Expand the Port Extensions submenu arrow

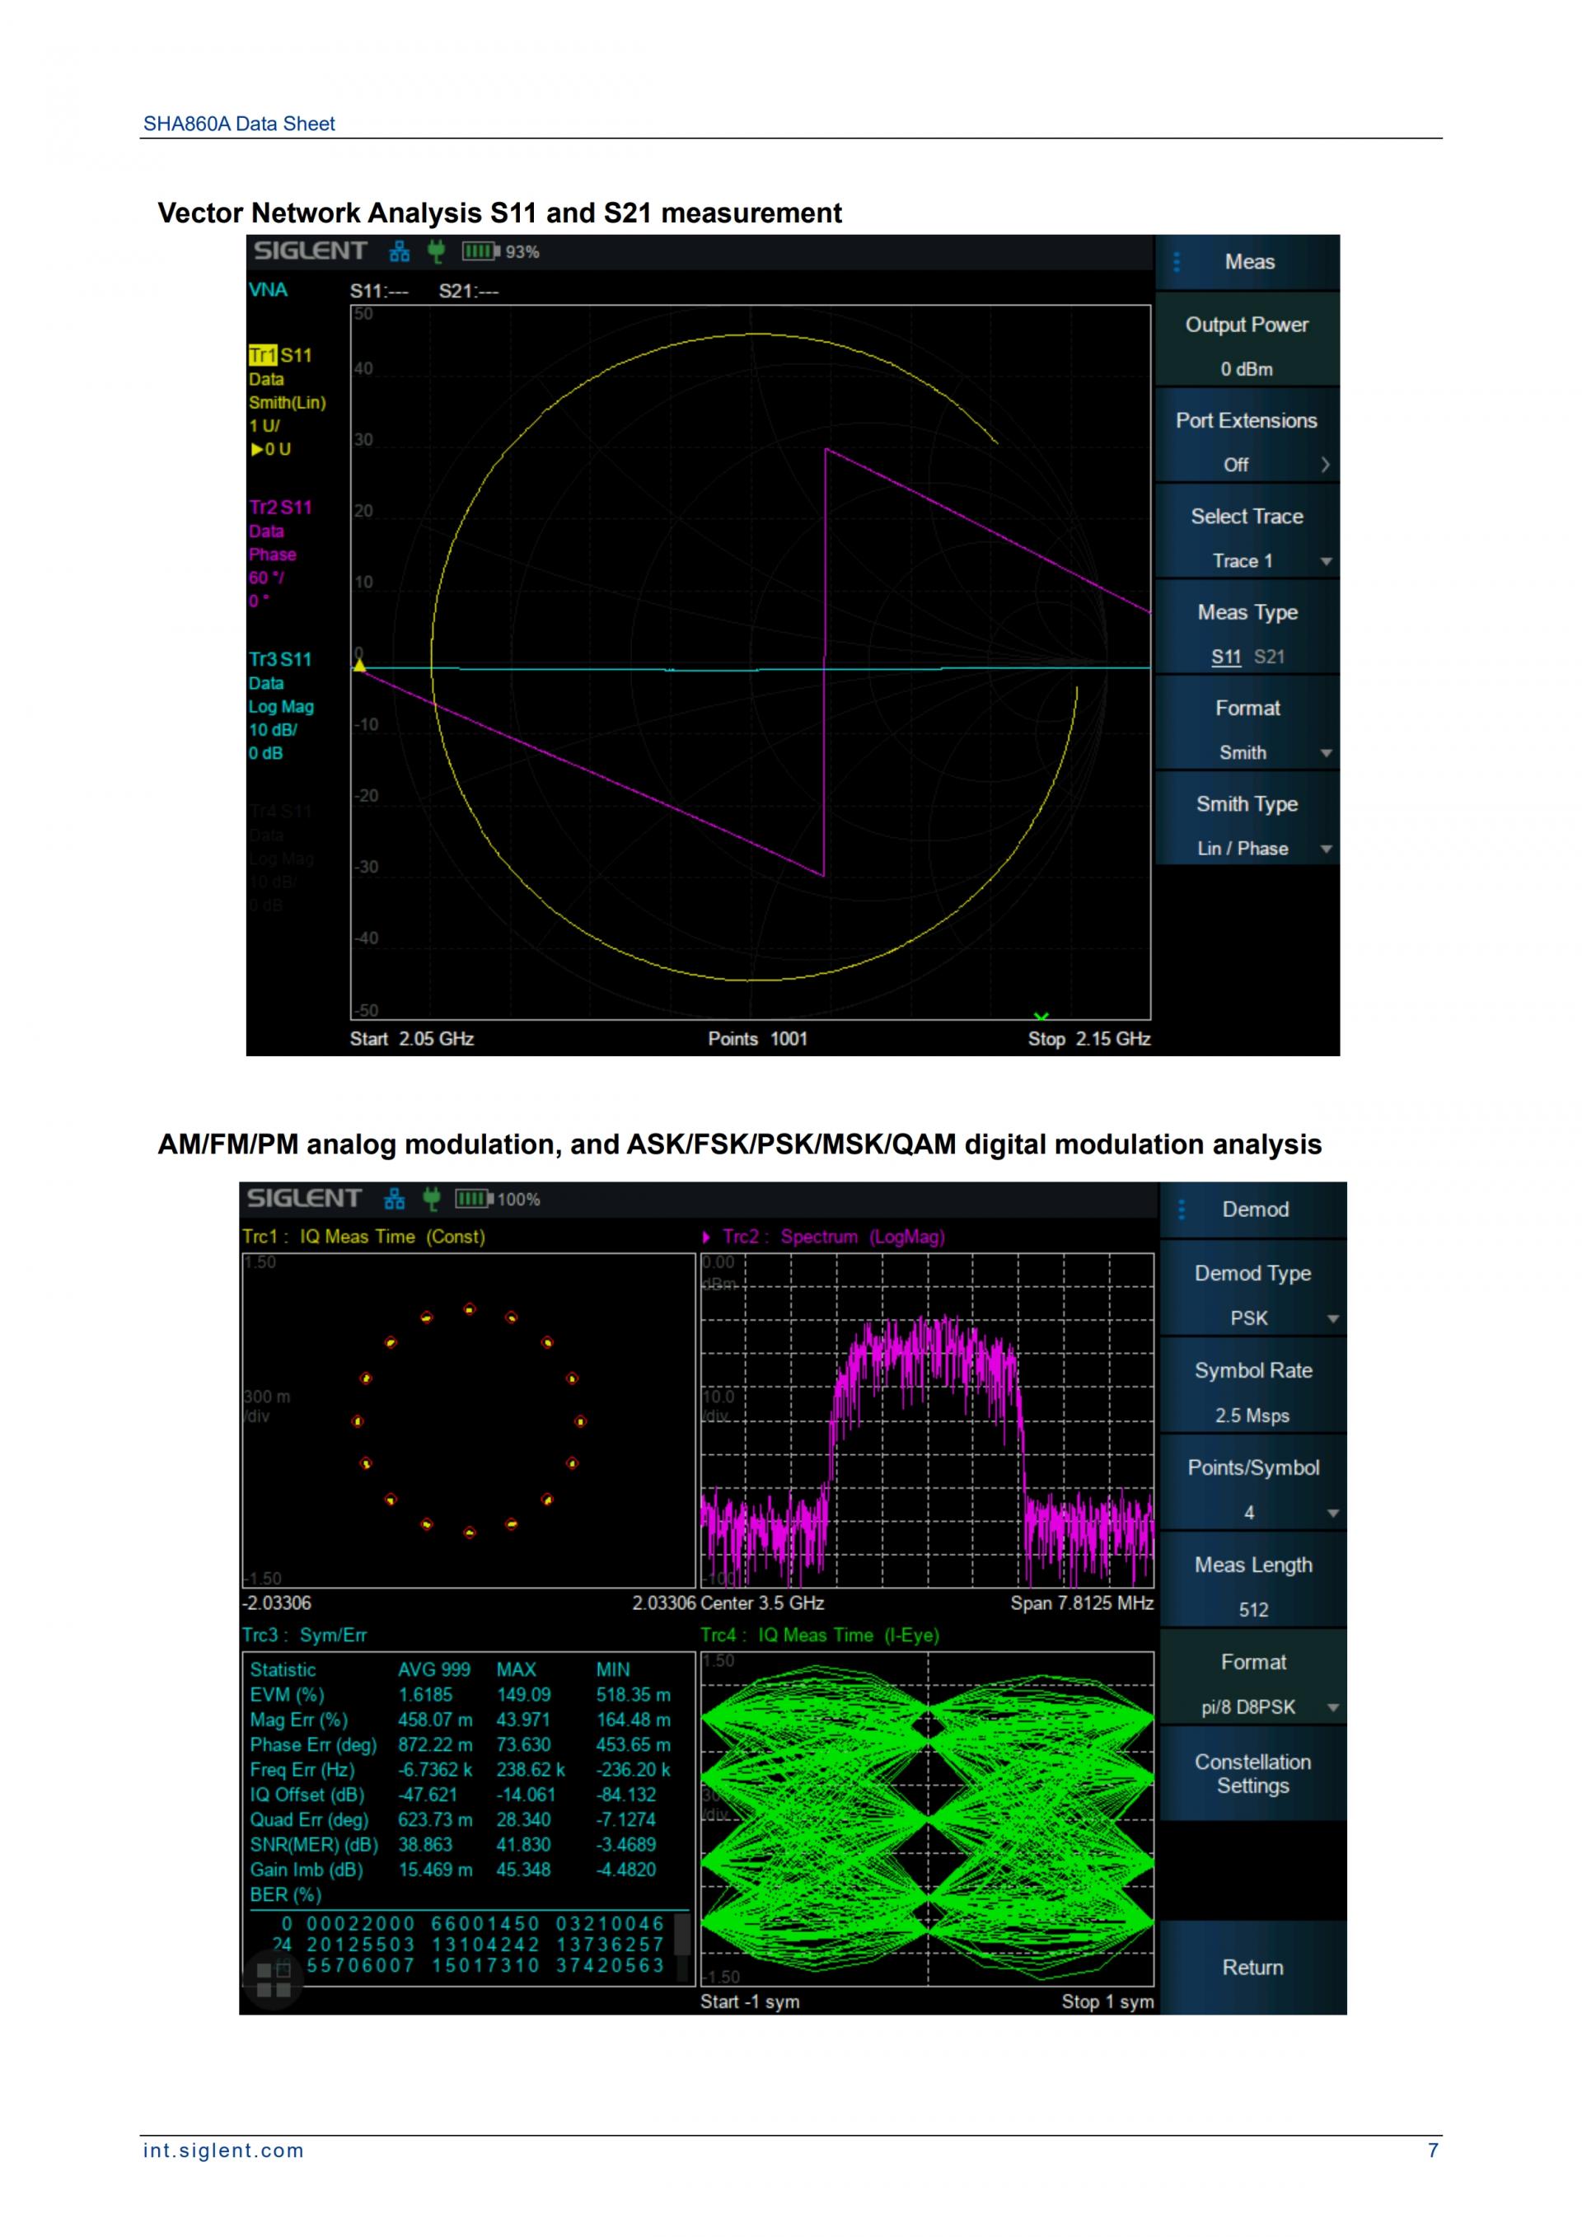(1325, 466)
